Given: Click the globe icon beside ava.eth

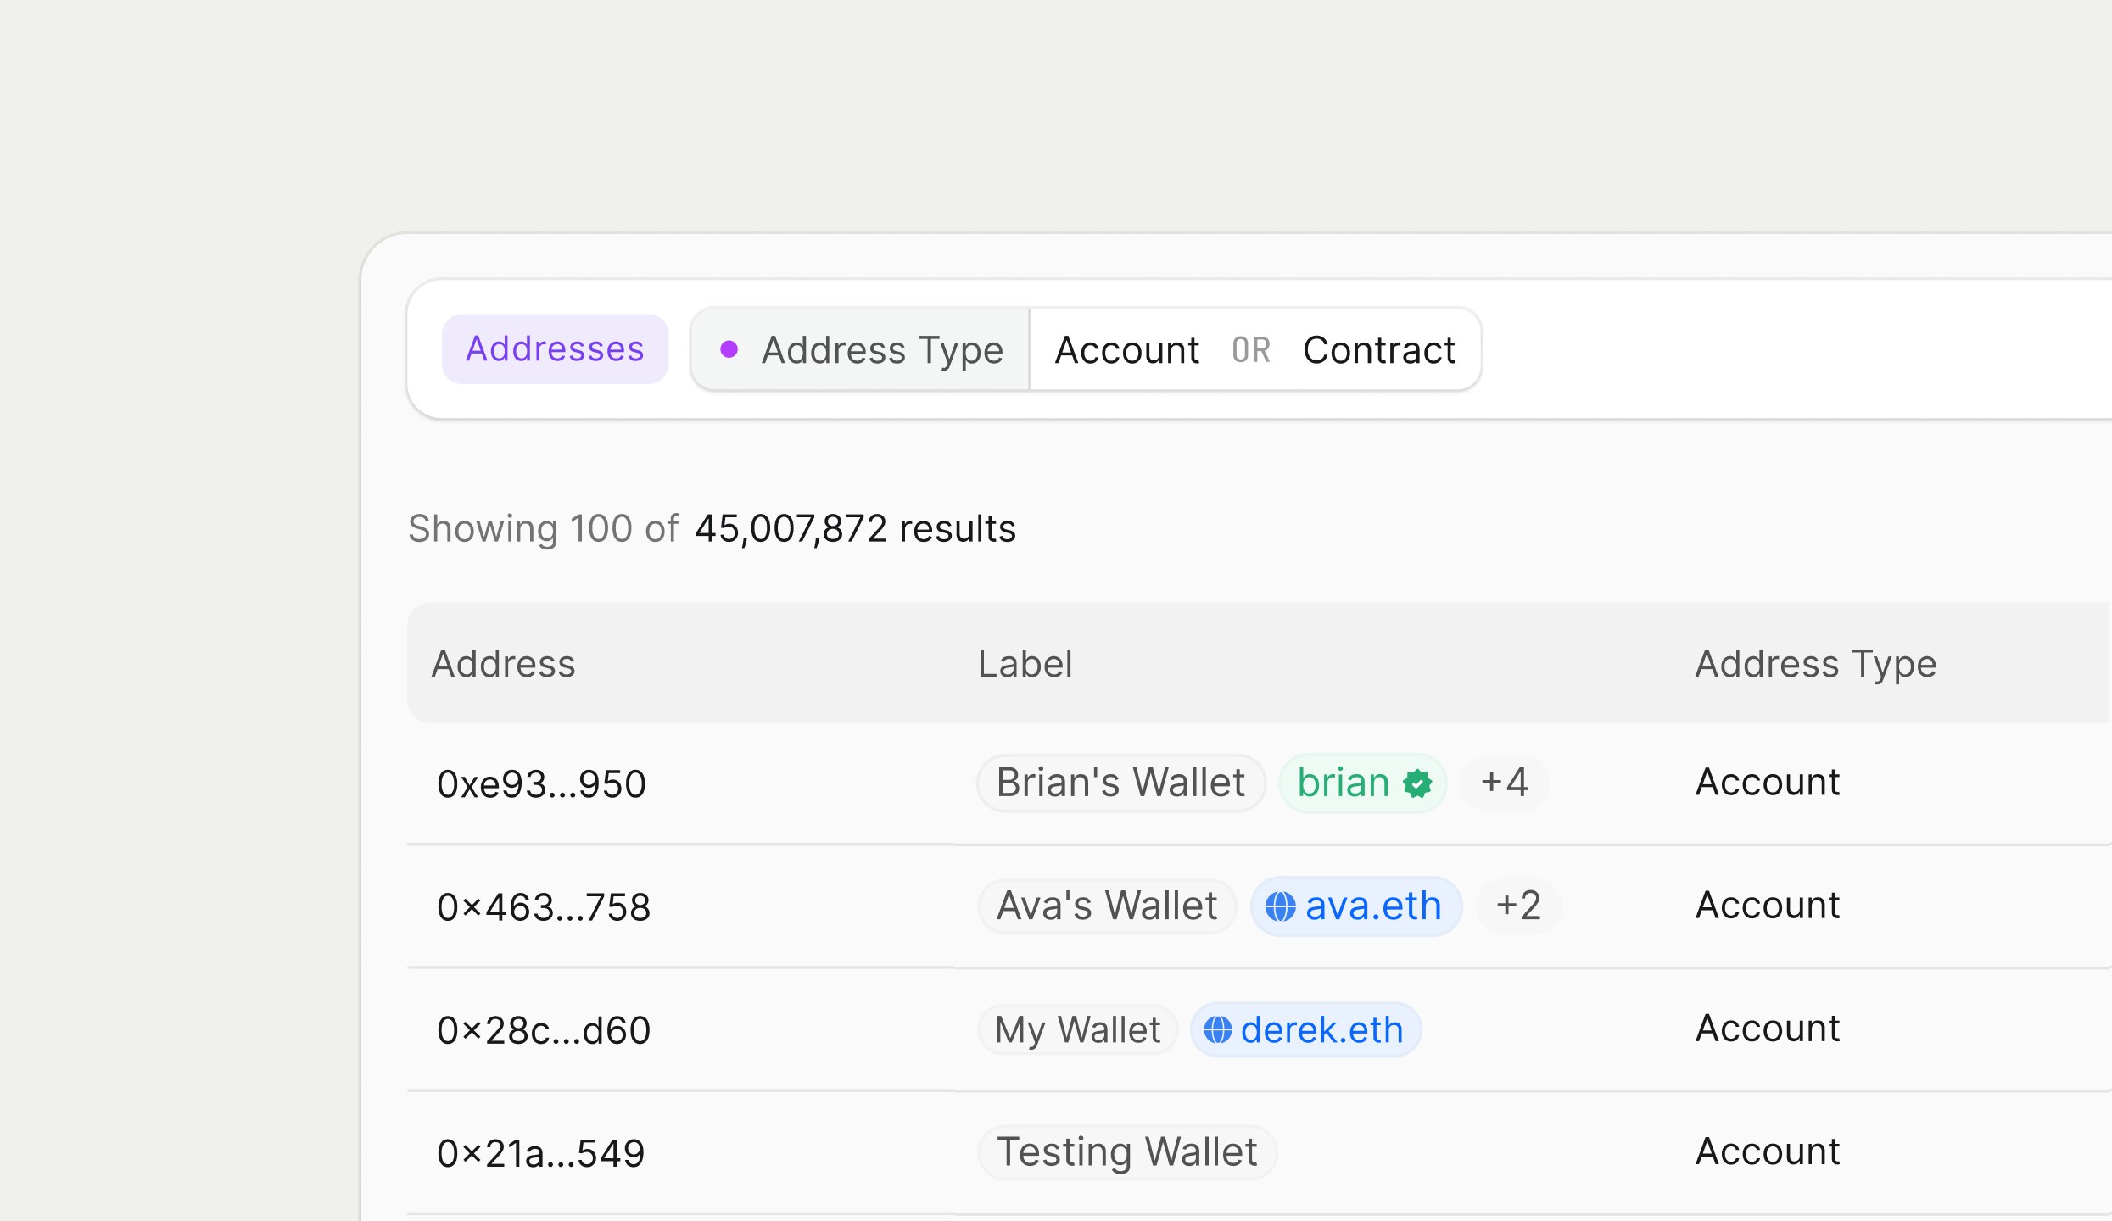Looking at the screenshot, I should [1282, 906].
